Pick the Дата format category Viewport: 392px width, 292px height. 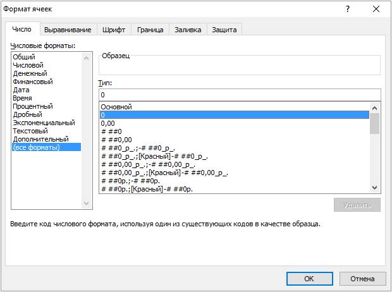point(21,90)
